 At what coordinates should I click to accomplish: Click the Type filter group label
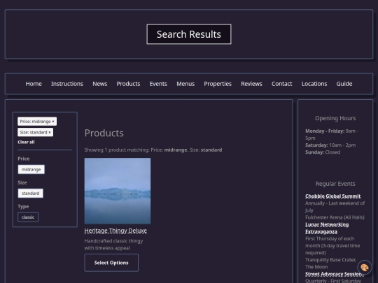23,206
